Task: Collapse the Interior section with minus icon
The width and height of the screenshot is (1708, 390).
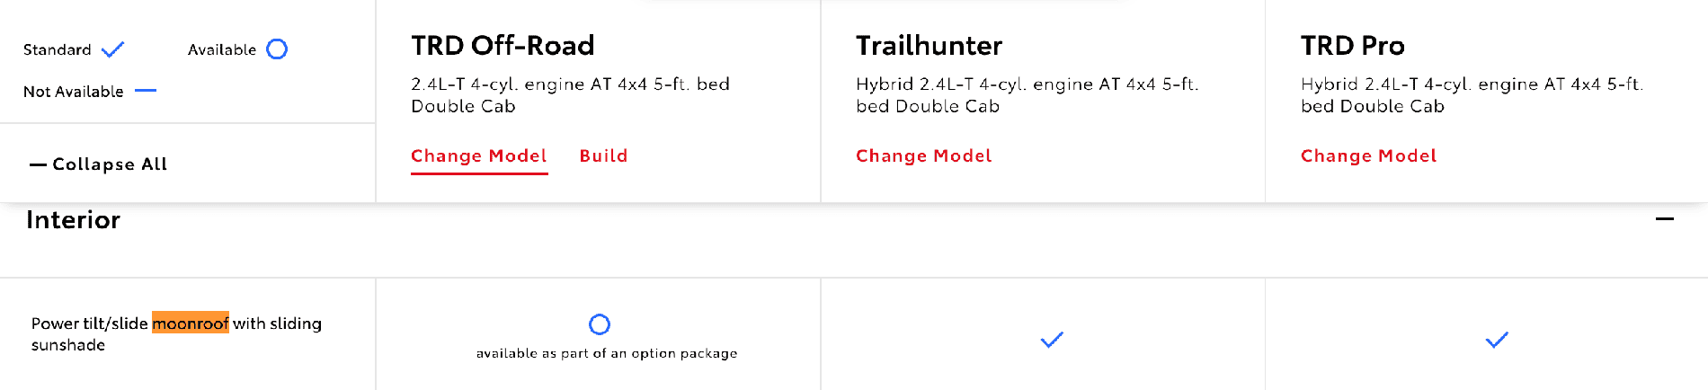Action: tap(1665, 219)
